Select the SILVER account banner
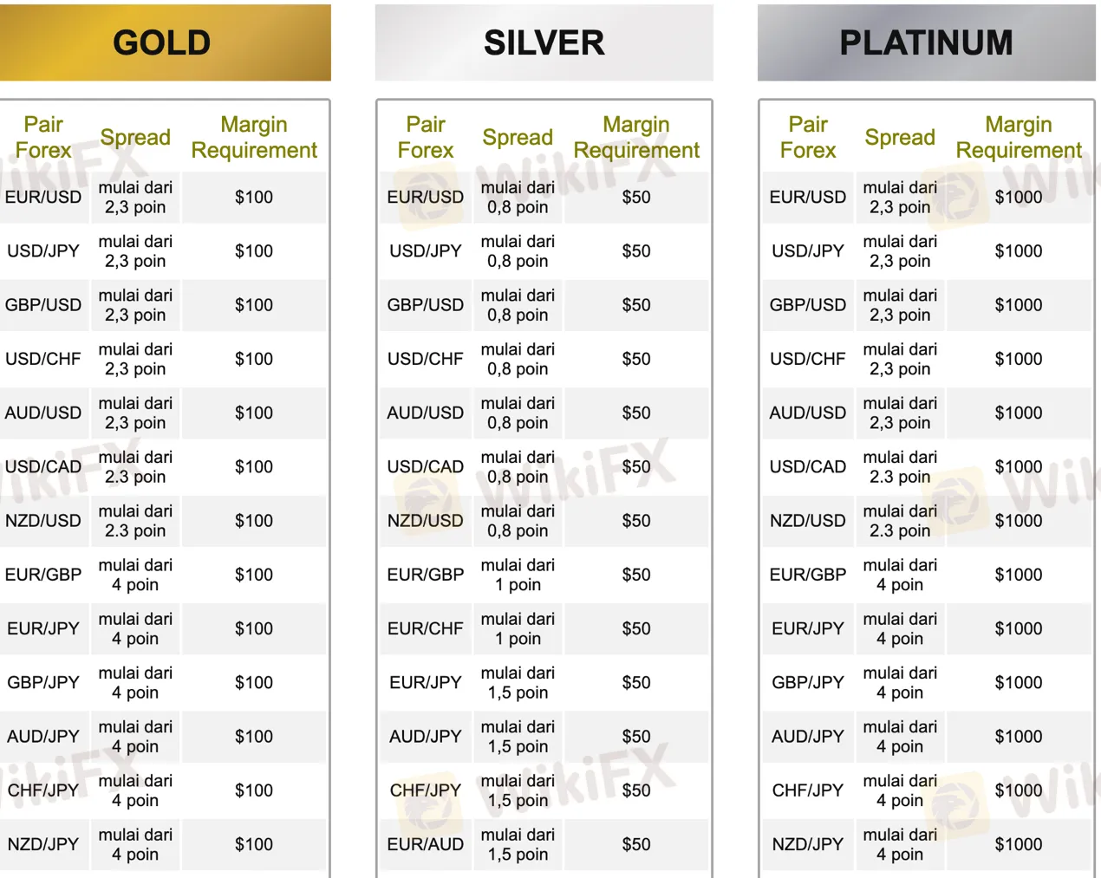Viewport: 1101px width, 878px height. coord(544,42)
